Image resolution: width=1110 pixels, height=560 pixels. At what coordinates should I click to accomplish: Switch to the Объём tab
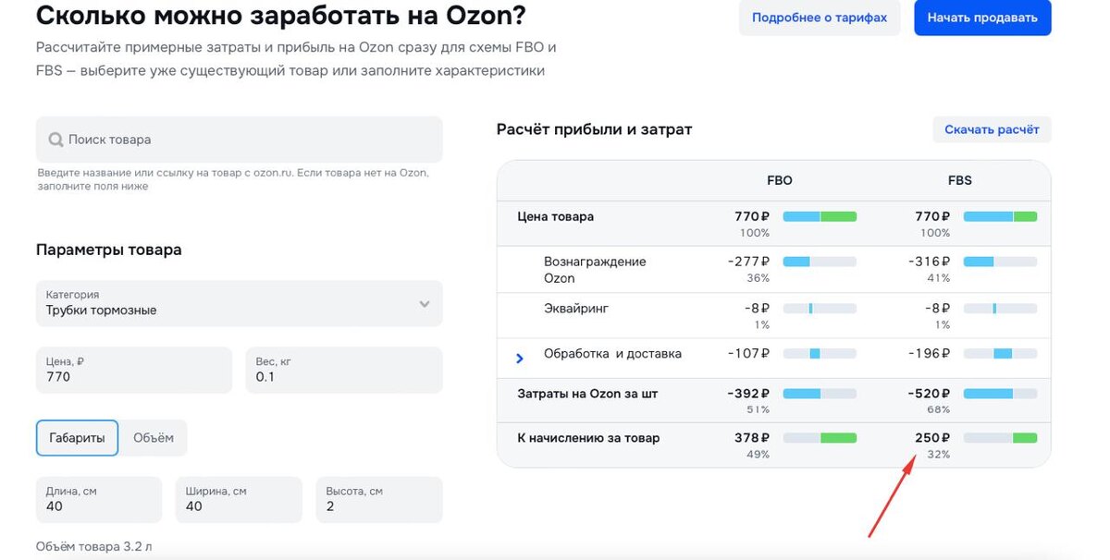point(154,438)
